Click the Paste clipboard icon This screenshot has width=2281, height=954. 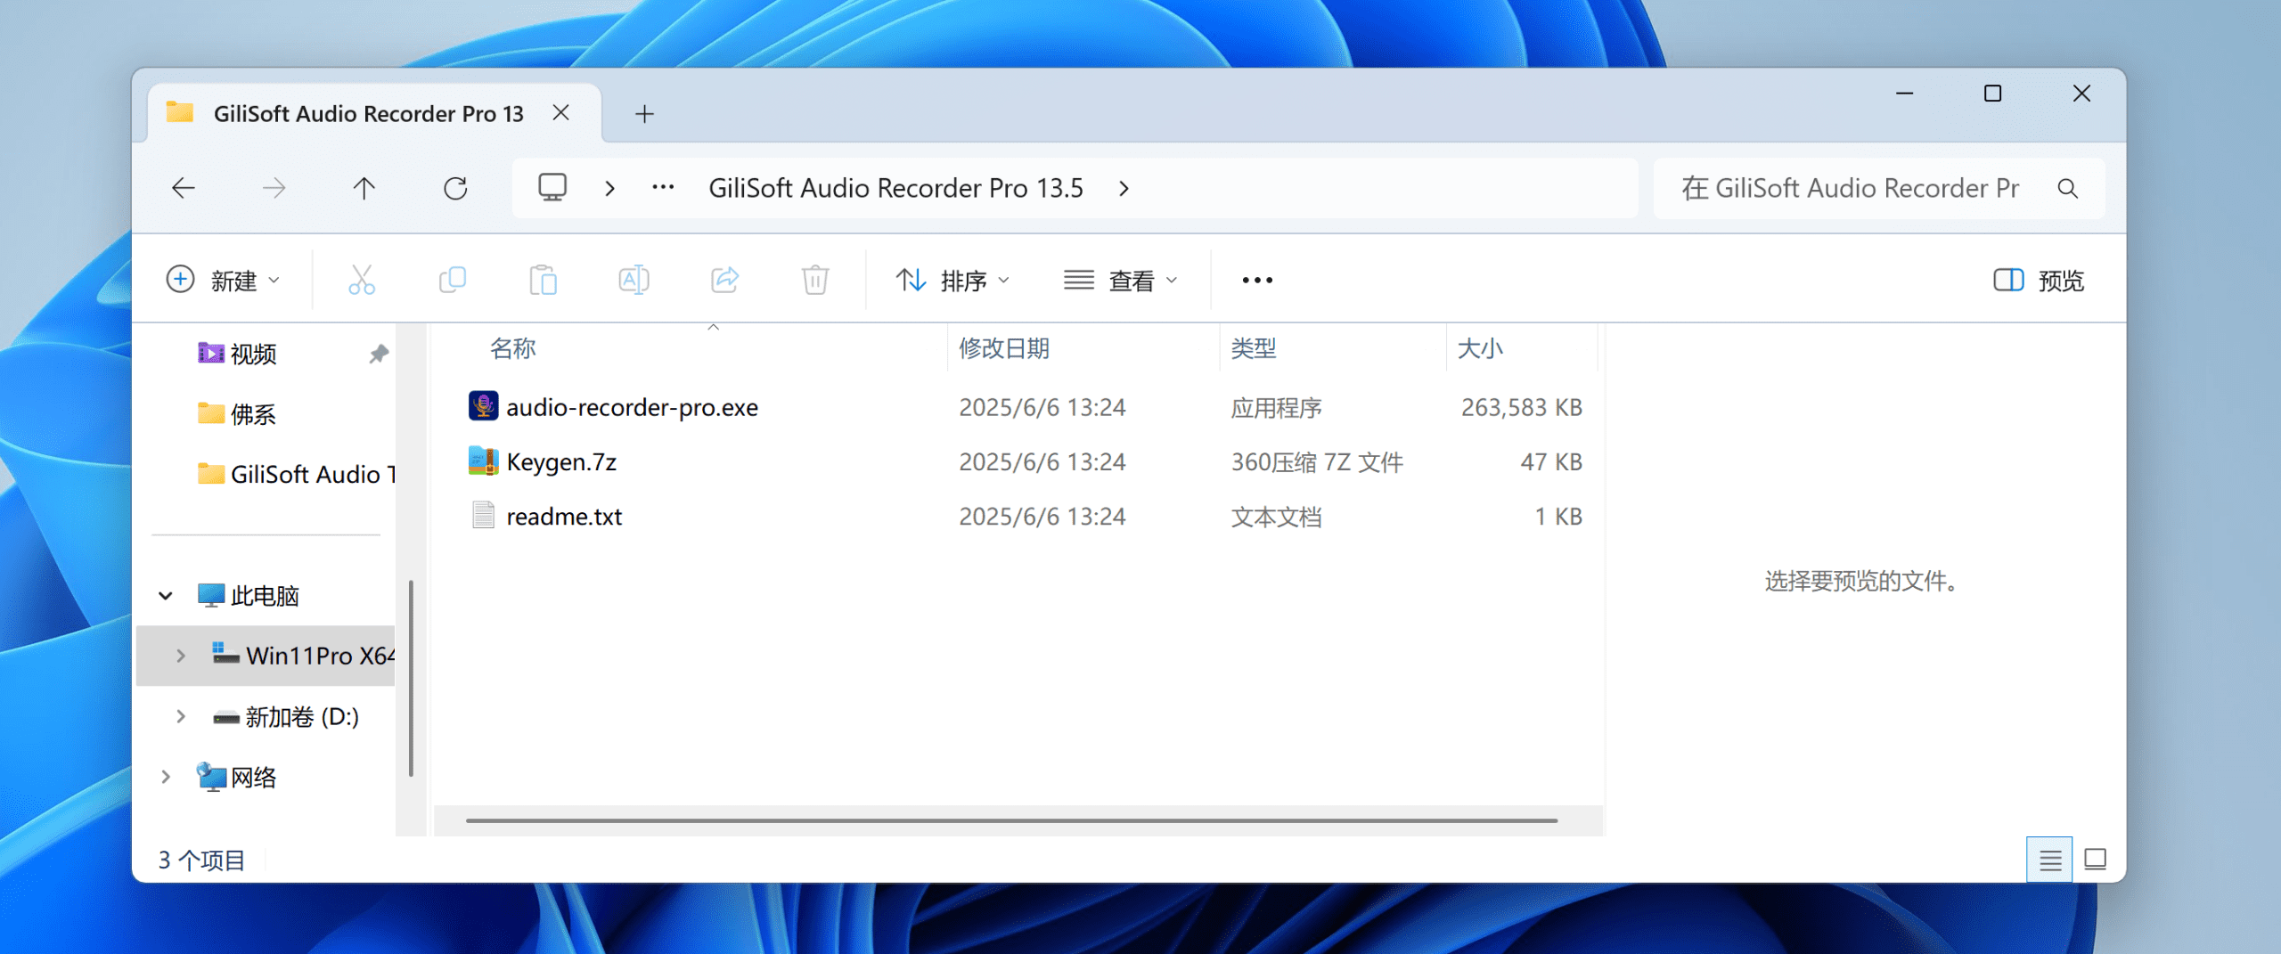point(543,281)
